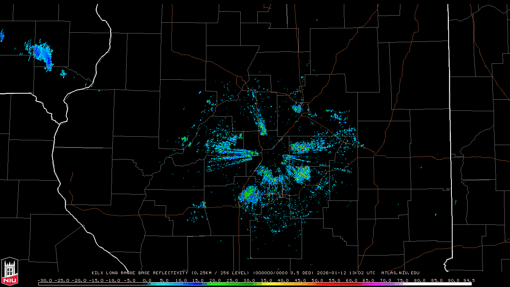Click the (0.25KM / 256 LEVEL) label
This screenshot has width=510, height=287.
pyautogui.click(x=220, y=273)
